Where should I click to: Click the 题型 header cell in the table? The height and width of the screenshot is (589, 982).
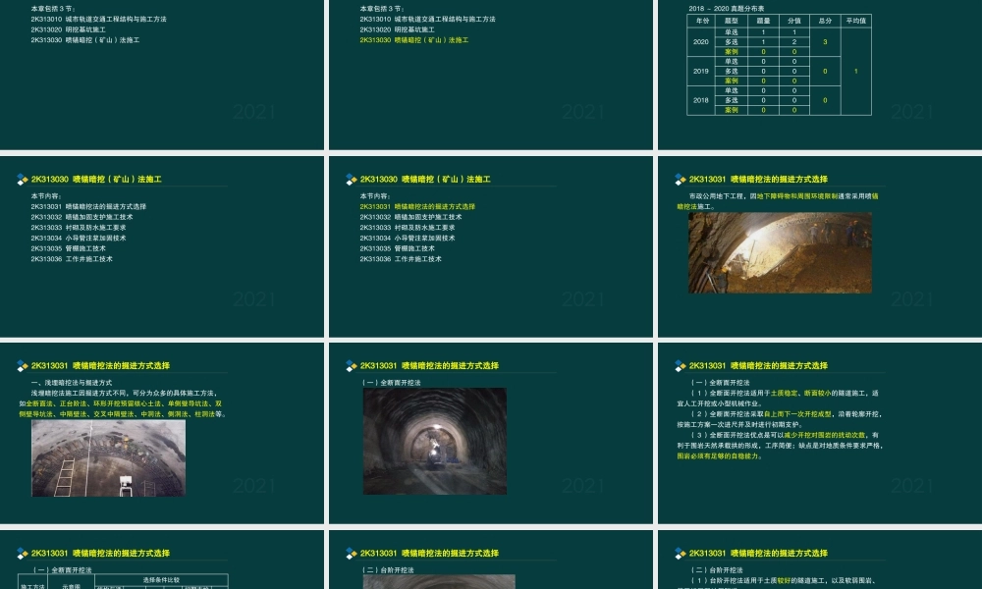[732, 21]
